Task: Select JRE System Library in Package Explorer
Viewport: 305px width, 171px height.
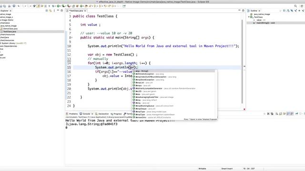Action: pyautogui.click(x=13, y=43)
